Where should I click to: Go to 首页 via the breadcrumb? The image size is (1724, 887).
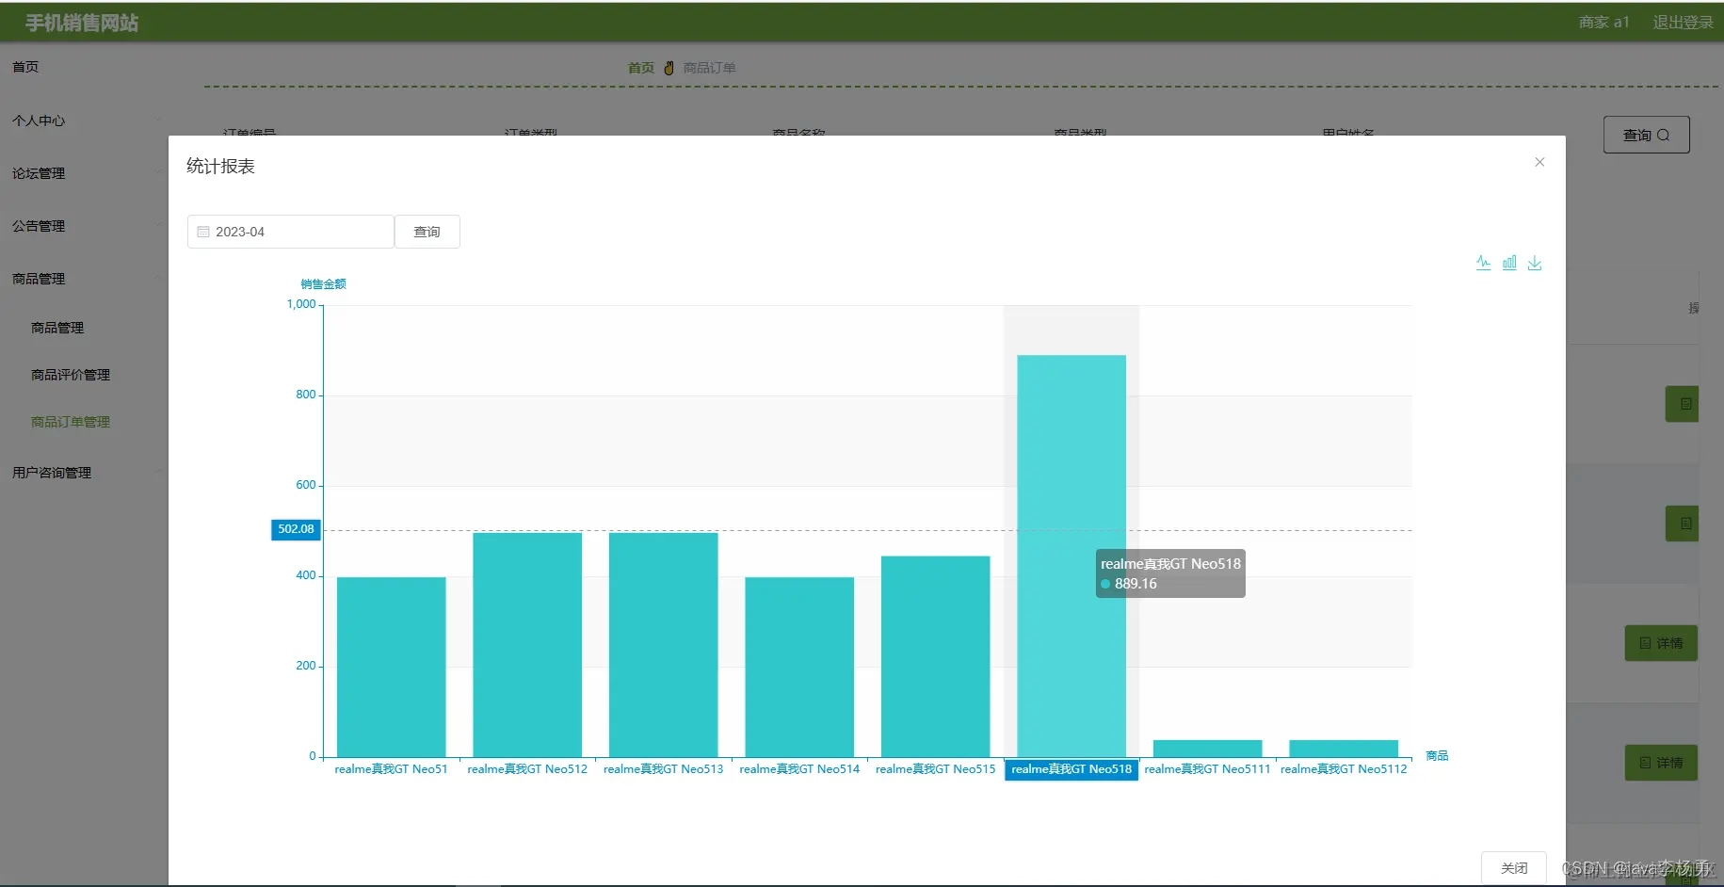(641, 68)
